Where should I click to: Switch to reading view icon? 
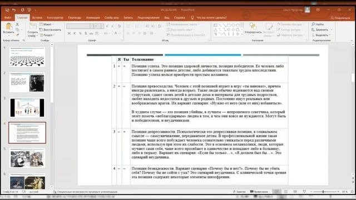[x=295, y=192]
